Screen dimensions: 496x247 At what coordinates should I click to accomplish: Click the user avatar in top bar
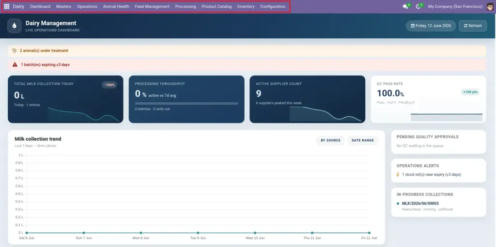pyautogui.click(x=490, y=7)
